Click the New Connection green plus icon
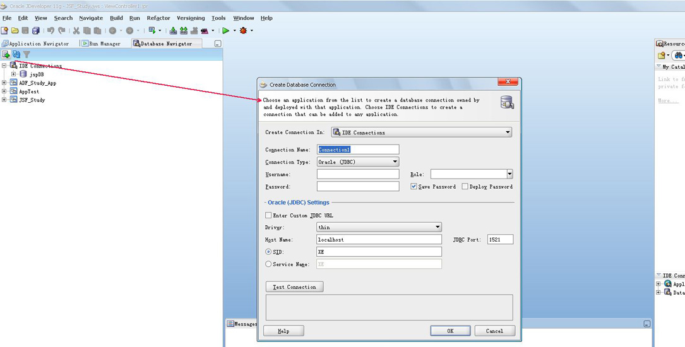 pyautogui.click(x=6, y=54)
